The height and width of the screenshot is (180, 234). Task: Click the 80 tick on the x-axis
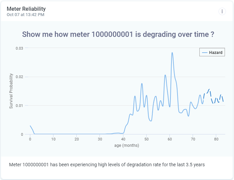216,139
